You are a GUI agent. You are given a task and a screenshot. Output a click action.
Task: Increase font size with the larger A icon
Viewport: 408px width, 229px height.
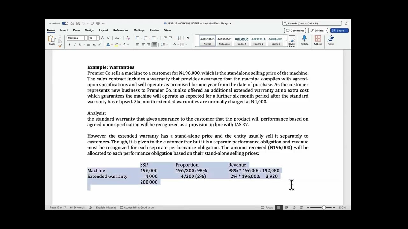click(103, 38)
